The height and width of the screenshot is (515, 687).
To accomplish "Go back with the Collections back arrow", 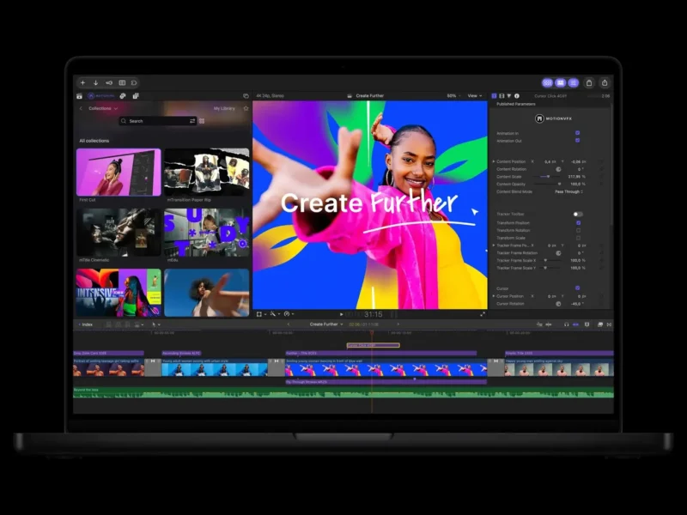I will pos(81,108).
